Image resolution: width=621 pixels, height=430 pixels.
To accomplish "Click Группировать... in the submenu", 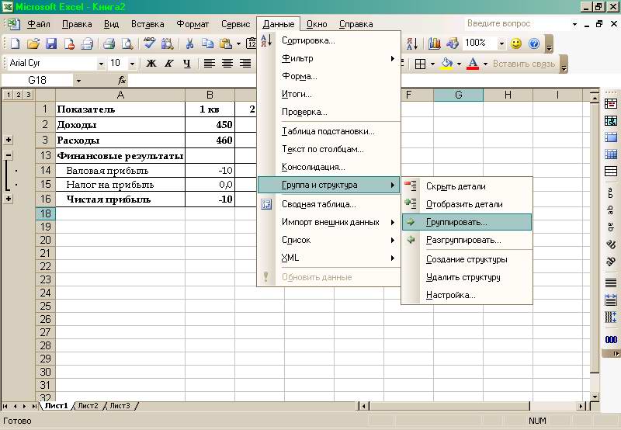I will (467, 222).
